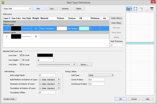Click the Help button
157x104 pixels.
click(x=147, y=99)
